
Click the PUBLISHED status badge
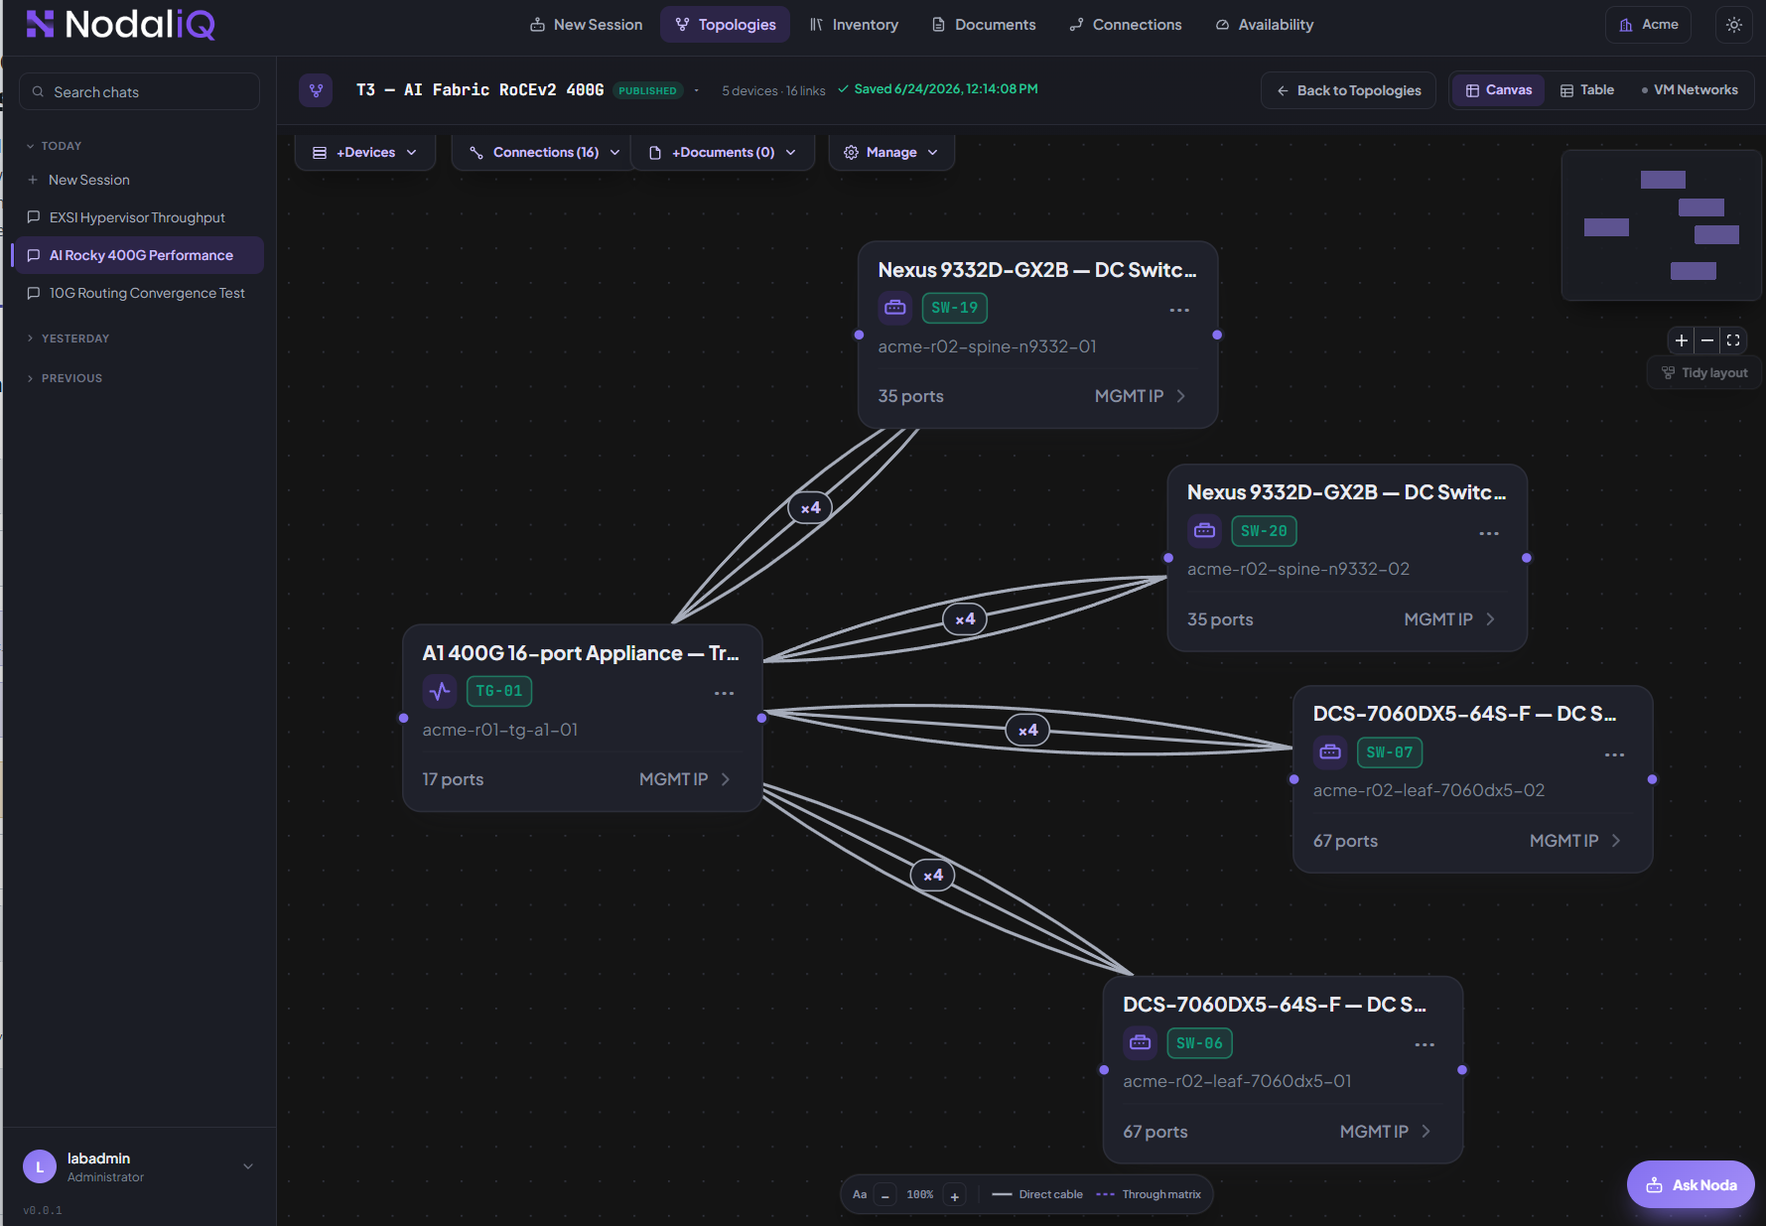coord(647,90)
